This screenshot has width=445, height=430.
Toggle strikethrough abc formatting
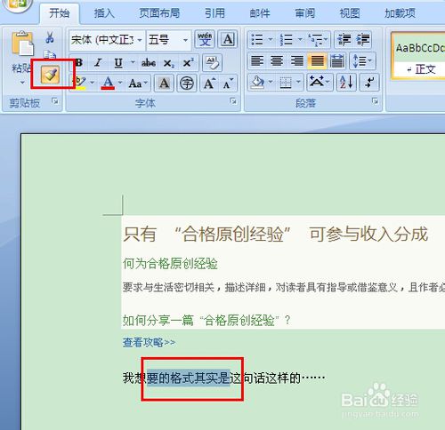pos(149,63)
